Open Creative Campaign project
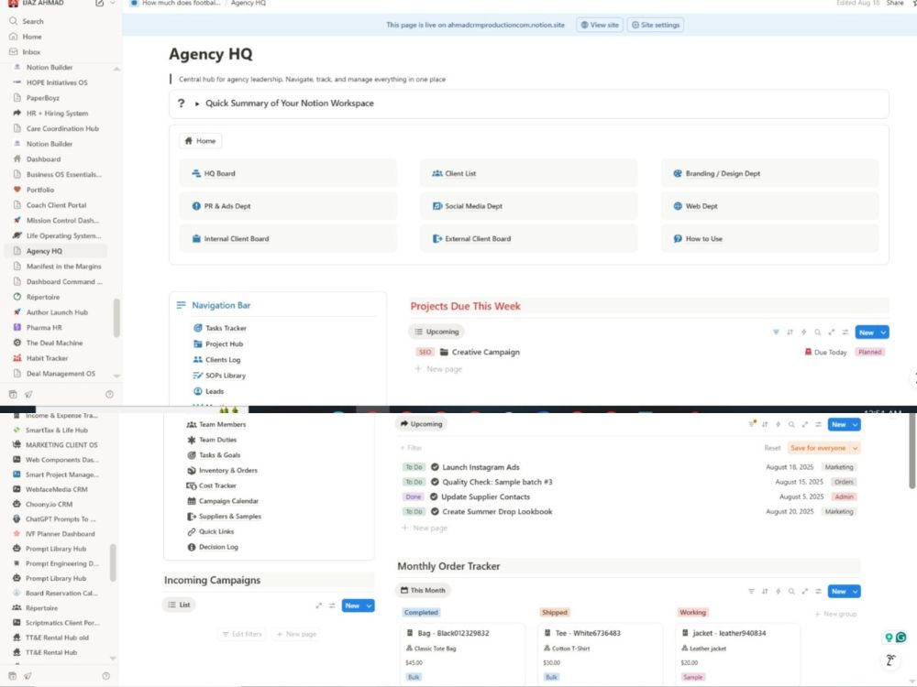This screenshot has height=687, width=917. [x=485, y=352]
